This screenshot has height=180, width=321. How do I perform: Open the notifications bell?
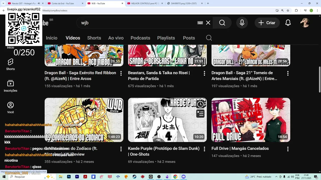coord(288,23)
